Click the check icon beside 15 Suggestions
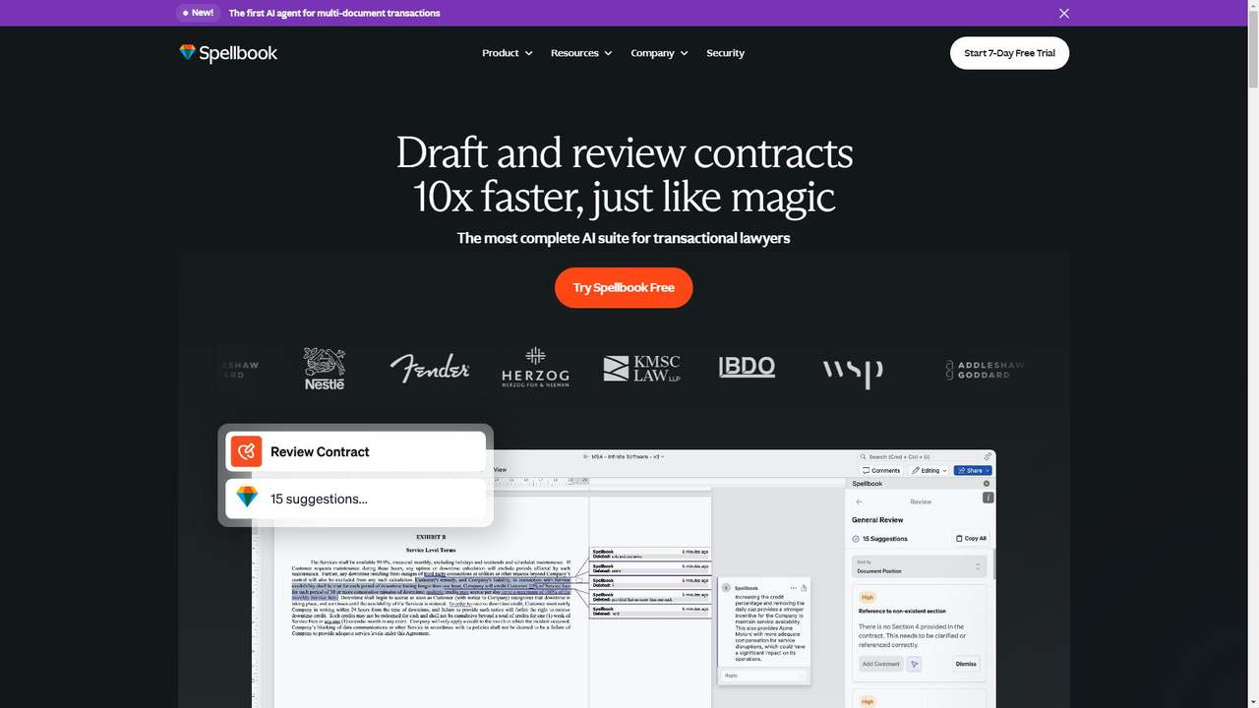The image size is (1259, 708). coord(856,539)
